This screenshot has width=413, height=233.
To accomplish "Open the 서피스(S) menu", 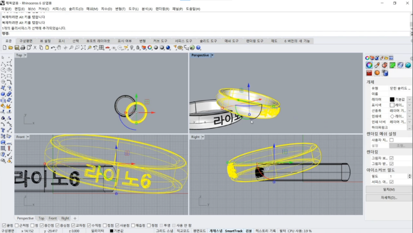I will click(x=59, y=9).
